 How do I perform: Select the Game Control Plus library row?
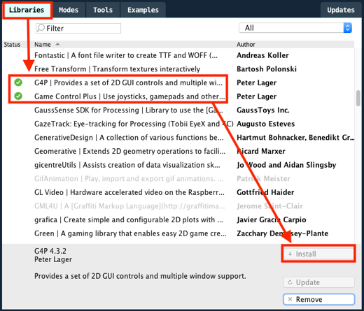click(178, 96)
